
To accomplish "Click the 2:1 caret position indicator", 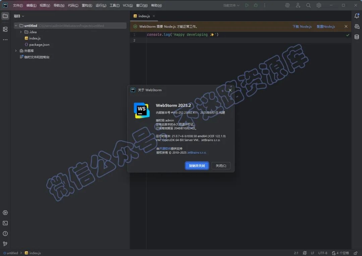I will pyautogui.click(x=296, y=253).
